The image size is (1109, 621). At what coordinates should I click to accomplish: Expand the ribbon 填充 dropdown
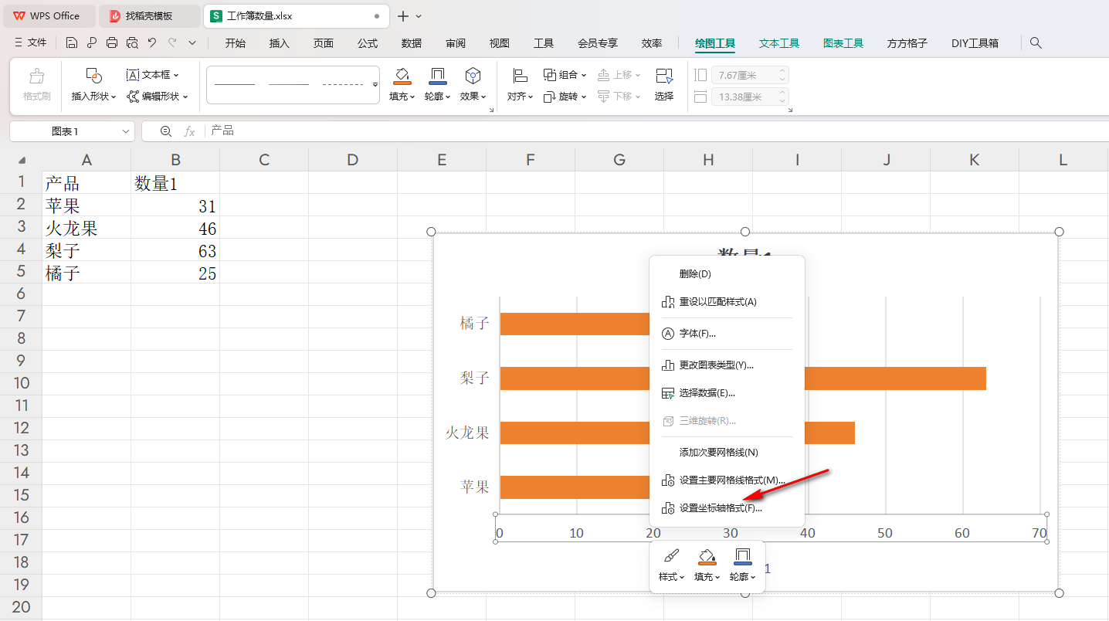point(413,97)
